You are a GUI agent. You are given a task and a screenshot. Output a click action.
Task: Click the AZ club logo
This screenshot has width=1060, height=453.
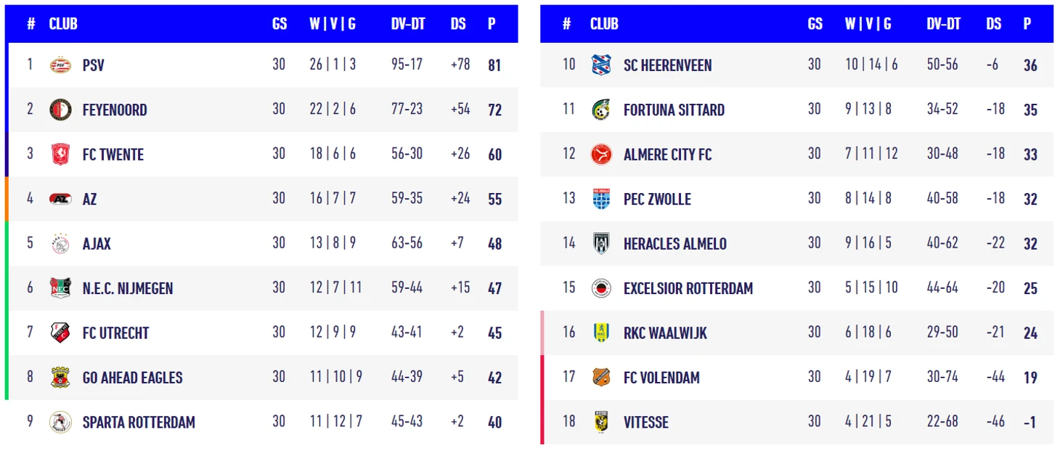click(x=60, y=199)
